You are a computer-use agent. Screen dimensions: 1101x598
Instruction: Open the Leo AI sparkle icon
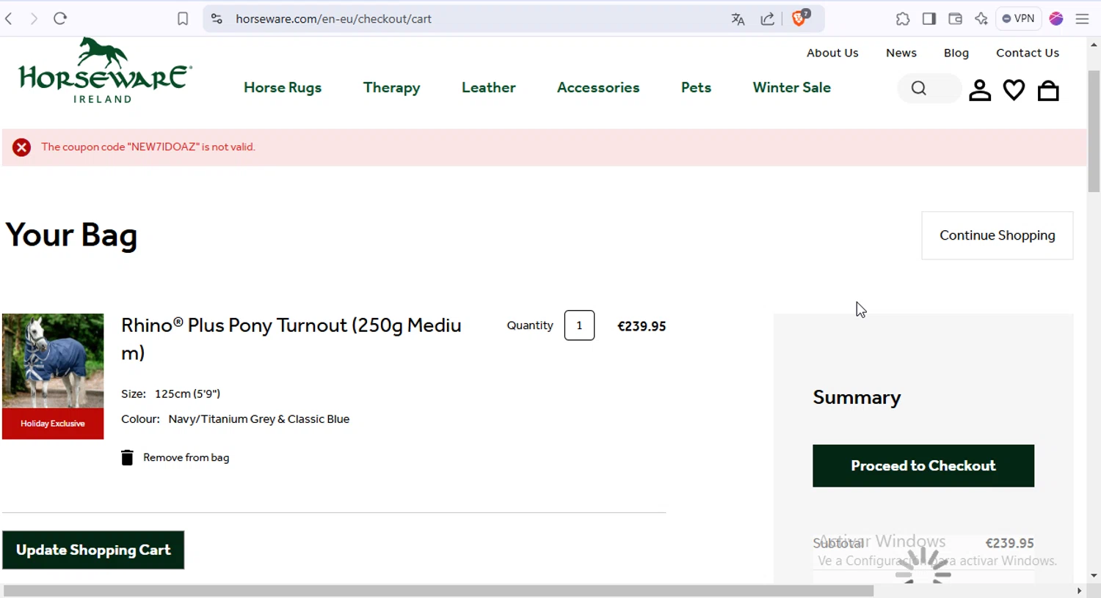point(981,19)
